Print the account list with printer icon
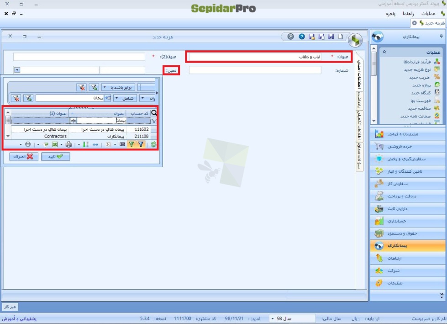Viewport: 447px width, 324px height. (x=68, y=144)
